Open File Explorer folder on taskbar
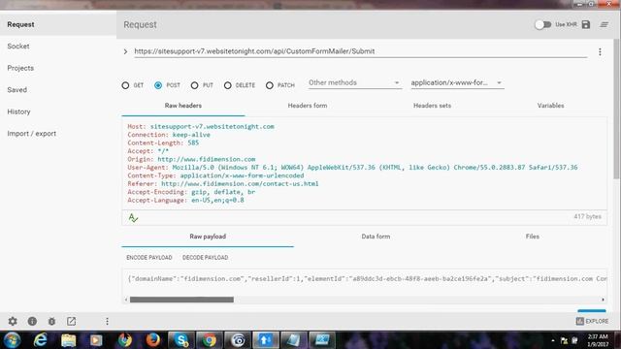621x349 pixels. [68, 340]
